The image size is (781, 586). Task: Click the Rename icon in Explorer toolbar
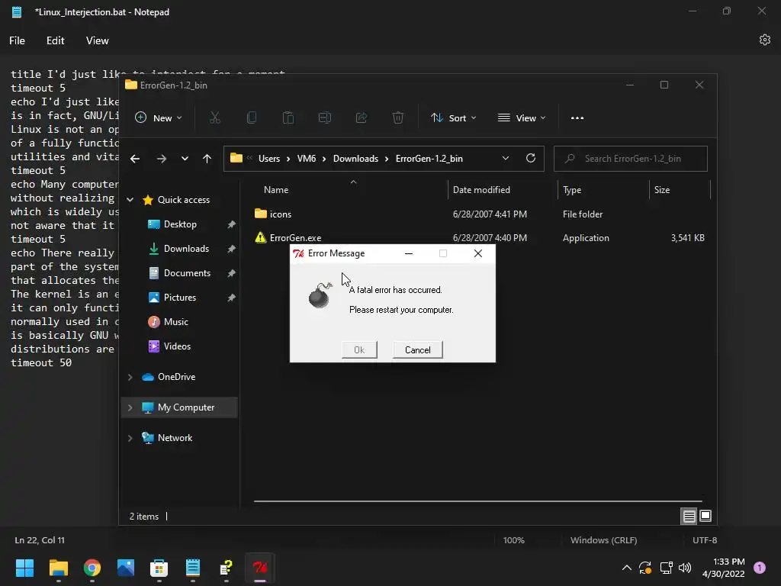point(325,118)
